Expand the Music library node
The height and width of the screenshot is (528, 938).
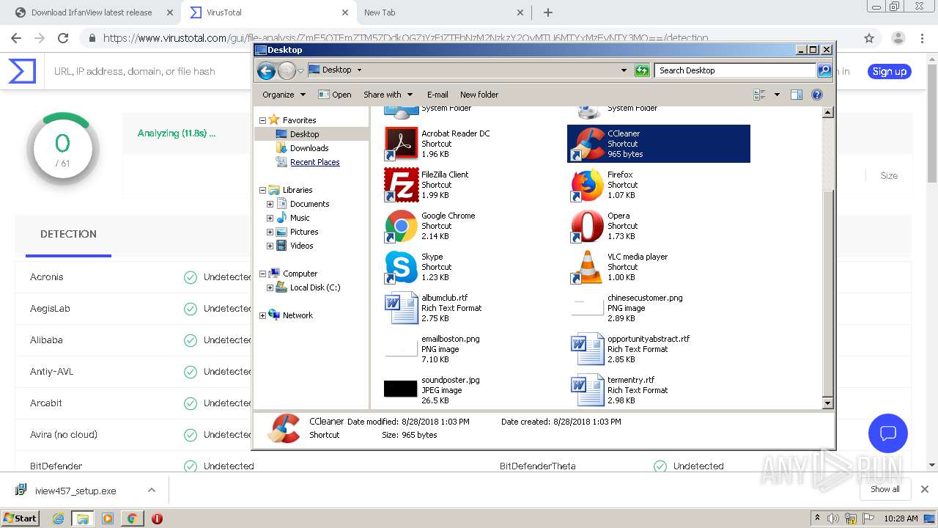click(x=270, y=218)
